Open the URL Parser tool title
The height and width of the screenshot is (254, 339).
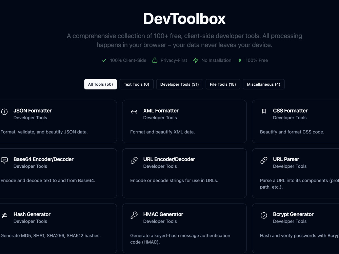(286, 159)
